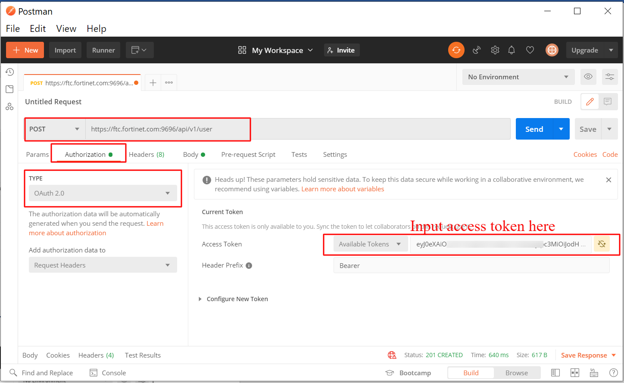Expand Configure New Token section
The image size is (624, 383).
(x=233, y=299)
